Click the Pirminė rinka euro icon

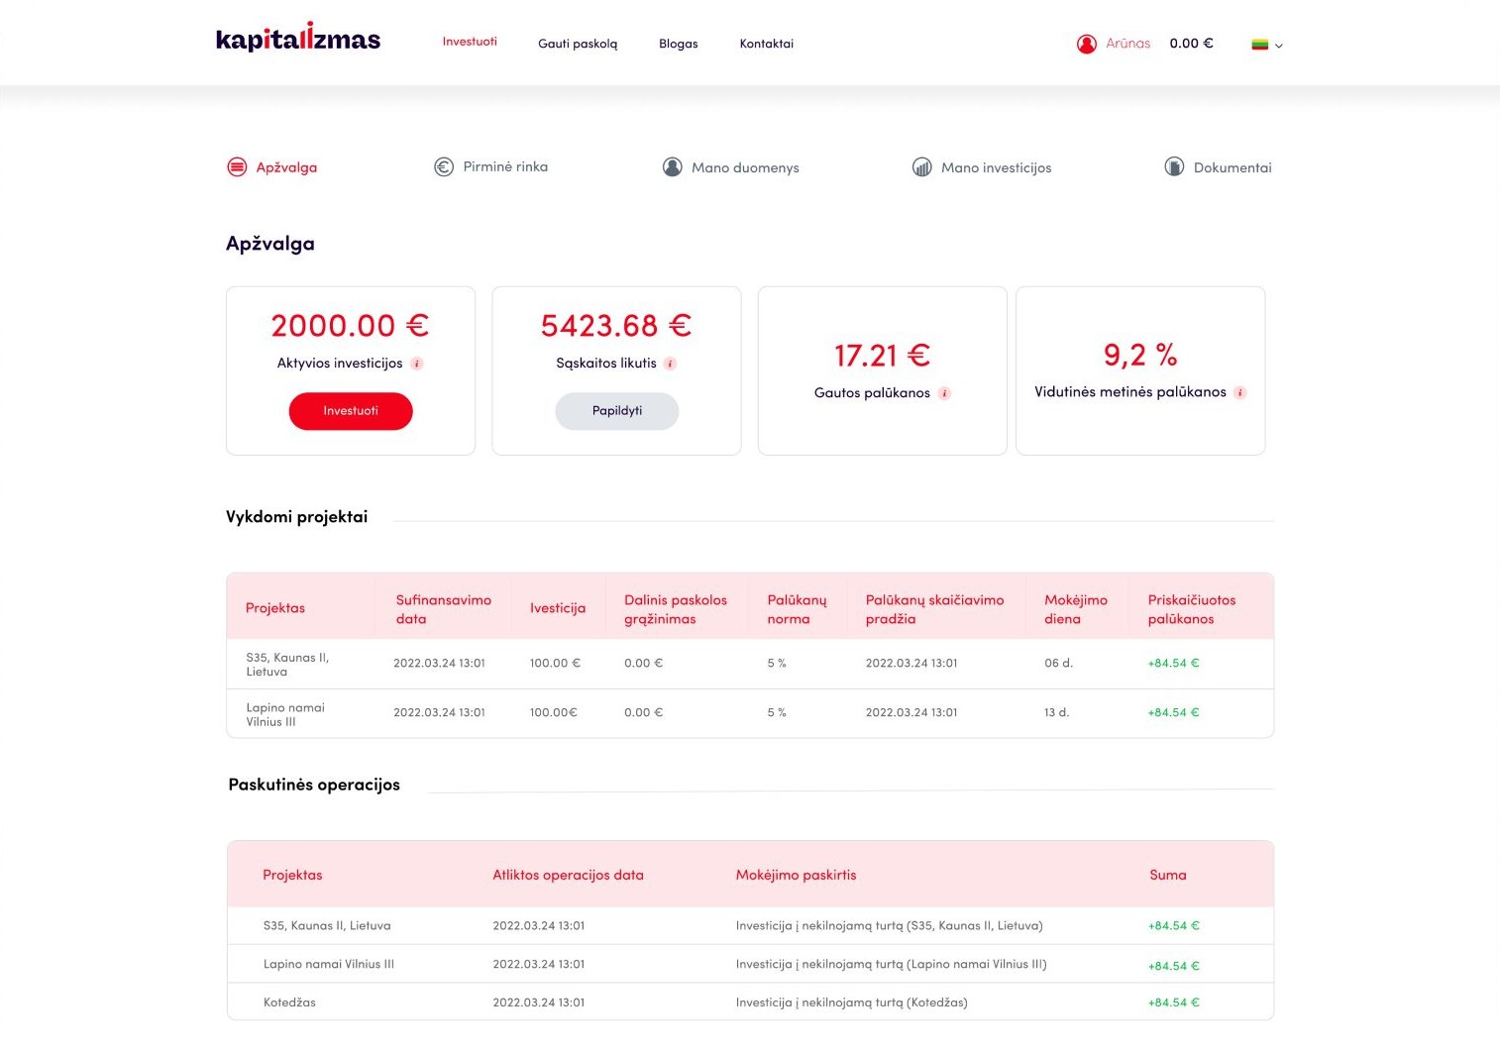coord(444,167)
